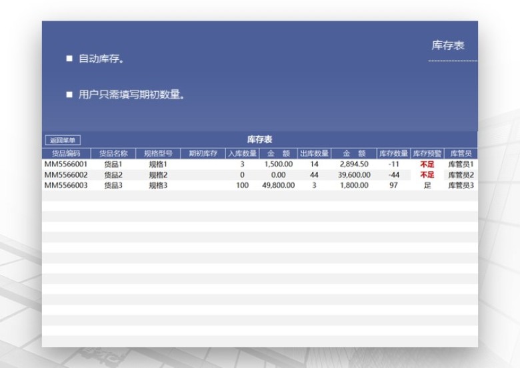Click the 用户只需填写期初数量 bullet text

pyautogui.click(x=131, y=94)
